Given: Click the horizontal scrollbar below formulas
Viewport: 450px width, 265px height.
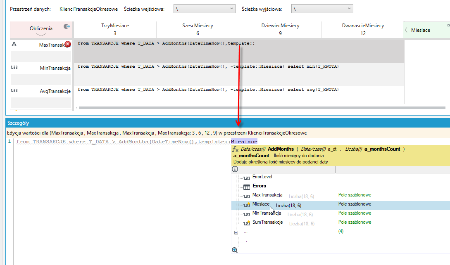Looking at the screenshot, I should pos(262,108).
